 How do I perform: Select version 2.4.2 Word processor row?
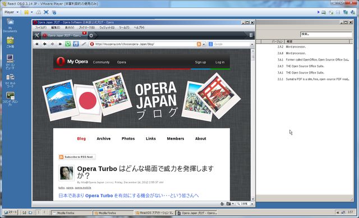305,47
